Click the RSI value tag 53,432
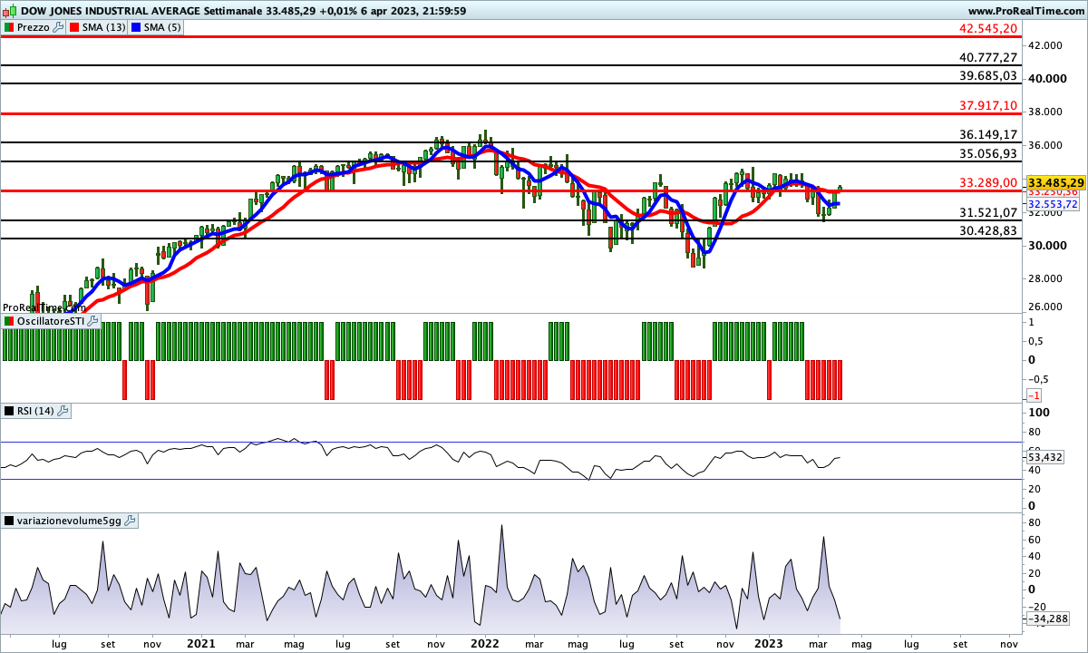The width and height of the screenshot is (1088, 653). click(1045, 457)
